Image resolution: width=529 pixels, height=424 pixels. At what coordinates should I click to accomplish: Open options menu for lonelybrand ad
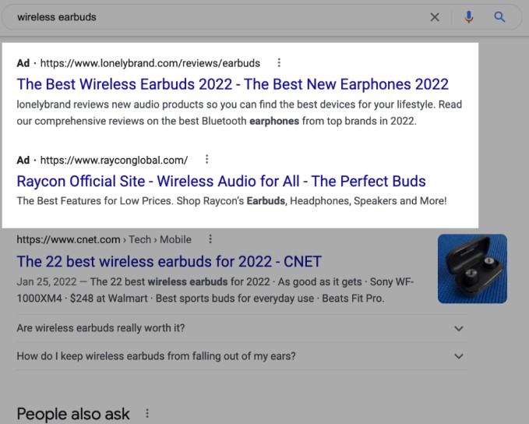(279, 63)
